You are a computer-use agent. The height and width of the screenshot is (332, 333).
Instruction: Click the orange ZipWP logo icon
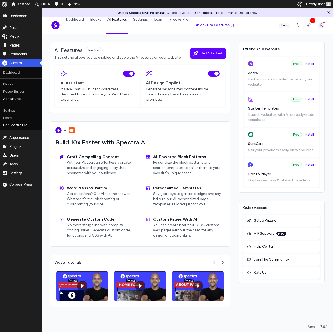[x=72, y=130]
